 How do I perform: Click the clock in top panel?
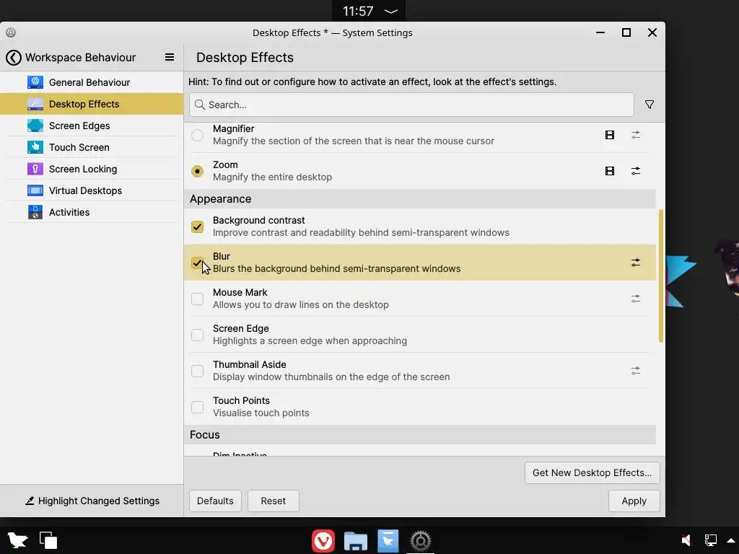click(358, 12)
